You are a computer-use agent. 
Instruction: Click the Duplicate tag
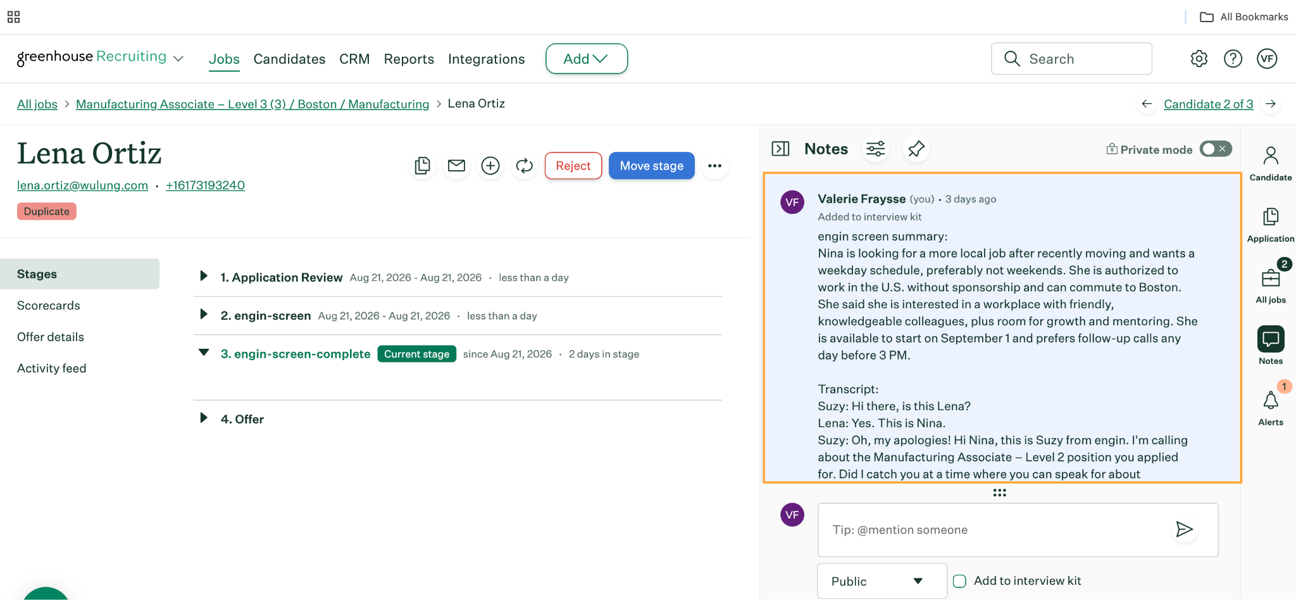(x=47, y=211)
